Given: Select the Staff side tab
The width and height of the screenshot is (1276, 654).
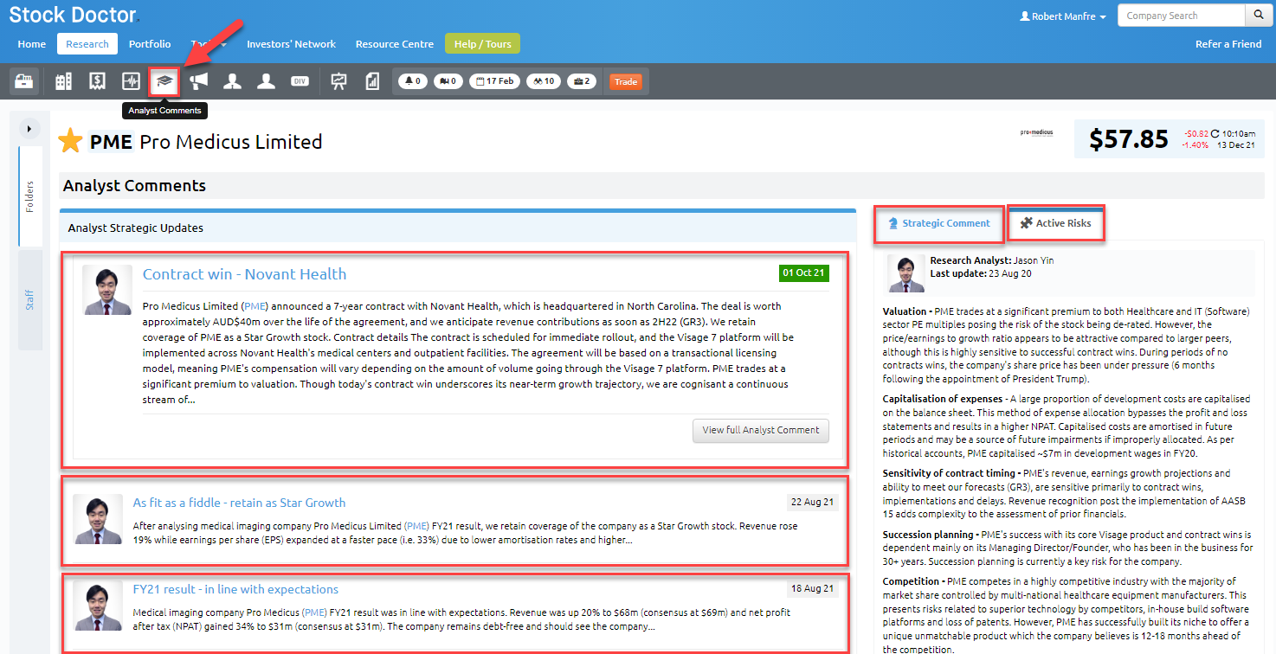Looking at the screenshot, I should pyautogui.click(x=29, y=300).
